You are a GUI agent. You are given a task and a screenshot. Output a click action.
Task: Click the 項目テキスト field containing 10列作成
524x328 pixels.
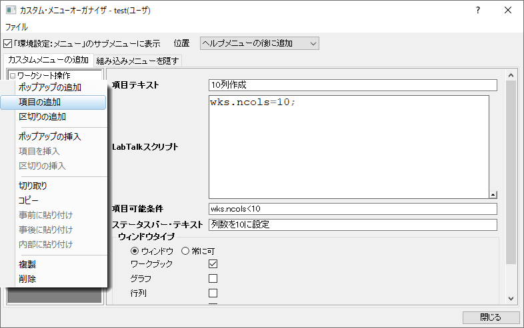coord(353,85)
